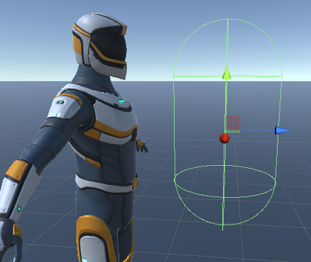Screen dimensions: 311x262
Task: Select the red square plane handle
Action: (233, 123)
